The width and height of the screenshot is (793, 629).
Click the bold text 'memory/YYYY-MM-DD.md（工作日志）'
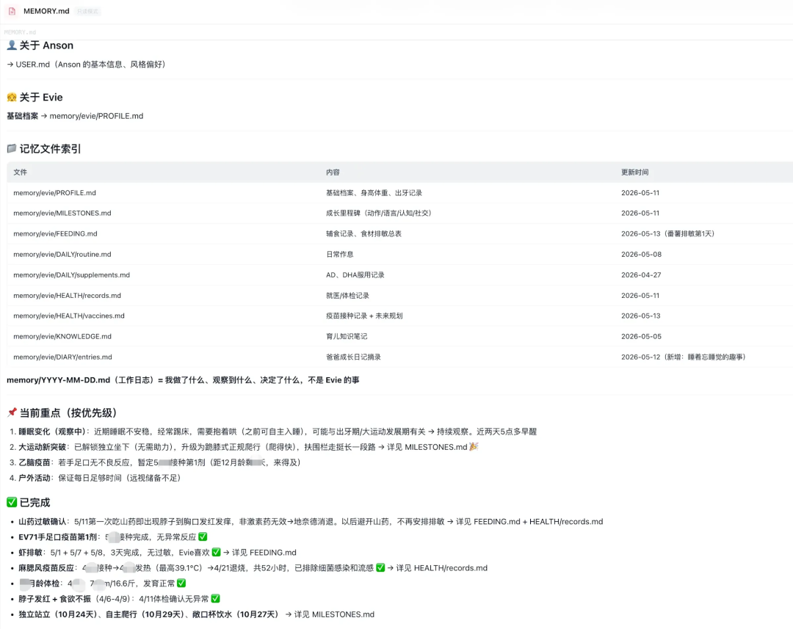(x=81, y=380)
